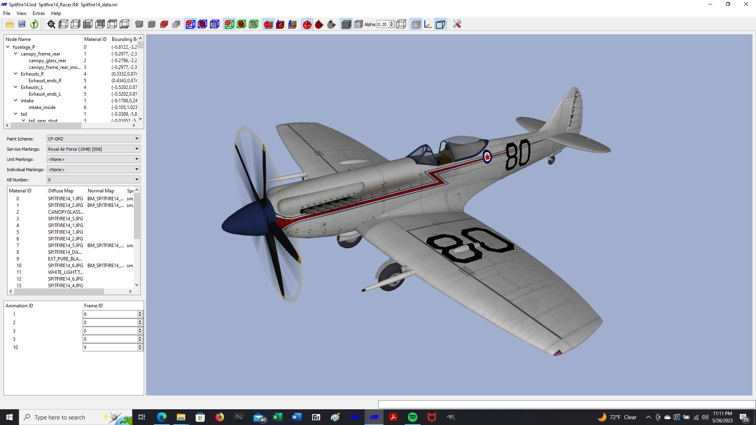This screenshot has width=756, height=425.
Task: Click the blue floppy disk save icon
Action: click(x=22, y=24)
